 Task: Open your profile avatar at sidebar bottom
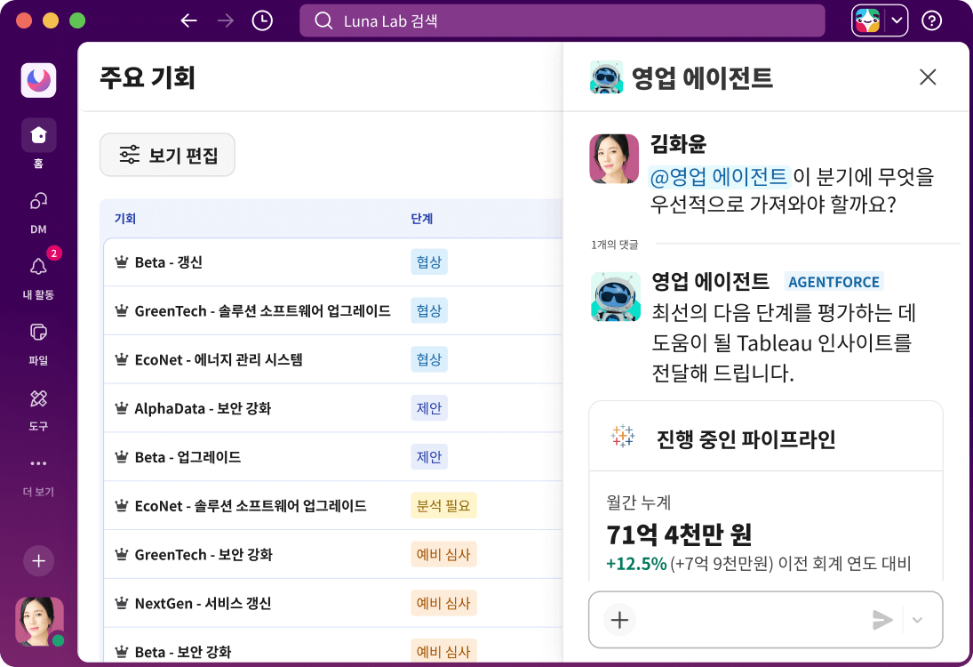37,622
